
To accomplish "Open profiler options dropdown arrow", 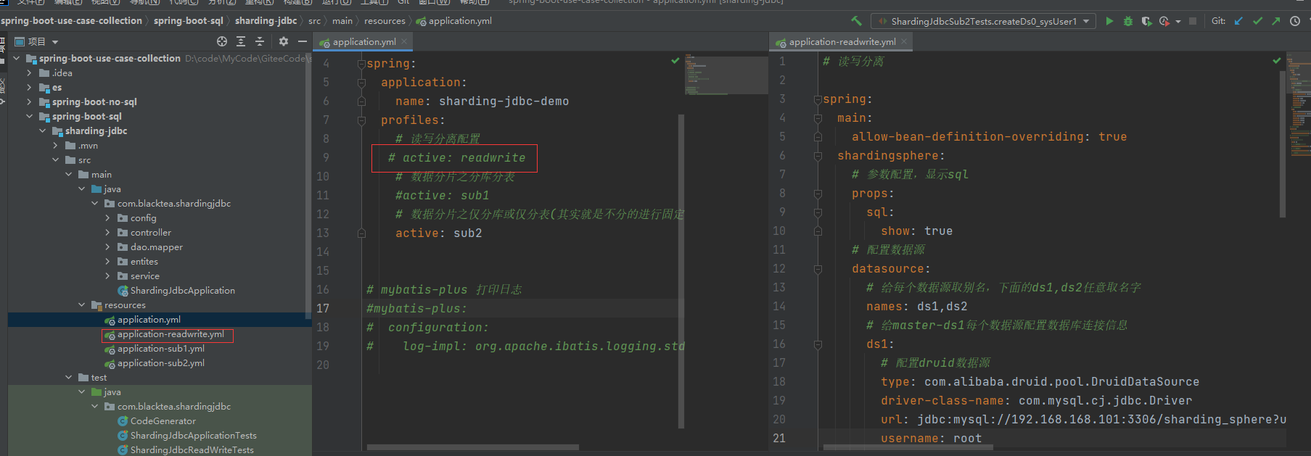I will pyautogui.click(x=1178, y=22).
